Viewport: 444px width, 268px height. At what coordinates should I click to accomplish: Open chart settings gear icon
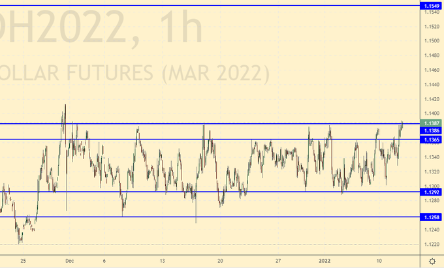click(x=432, y=261)
